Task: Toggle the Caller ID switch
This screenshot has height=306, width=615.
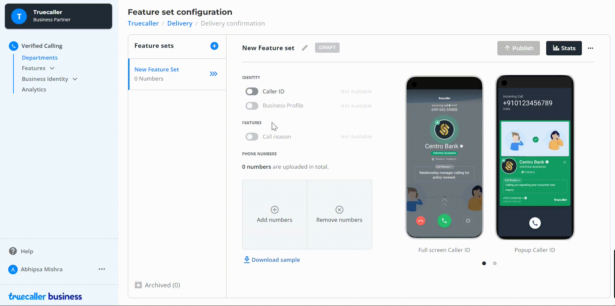Action: pyautogui.click(x=252, y=91)
